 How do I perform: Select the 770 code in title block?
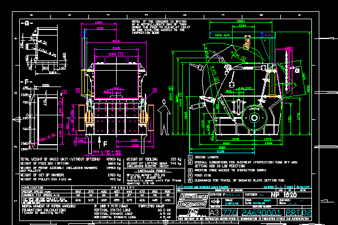click(x=230, y=213)
